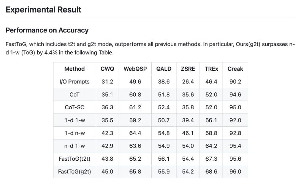Select the QALD column header
Screen dimensions: 304x180
pyautogui.click(x=164, y=69)
